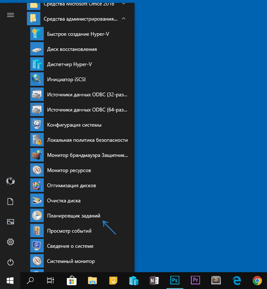Screen dimensions: 267x289
Task: Click the Быстрое создание Hyper-V label
Action: click(78, 34)
